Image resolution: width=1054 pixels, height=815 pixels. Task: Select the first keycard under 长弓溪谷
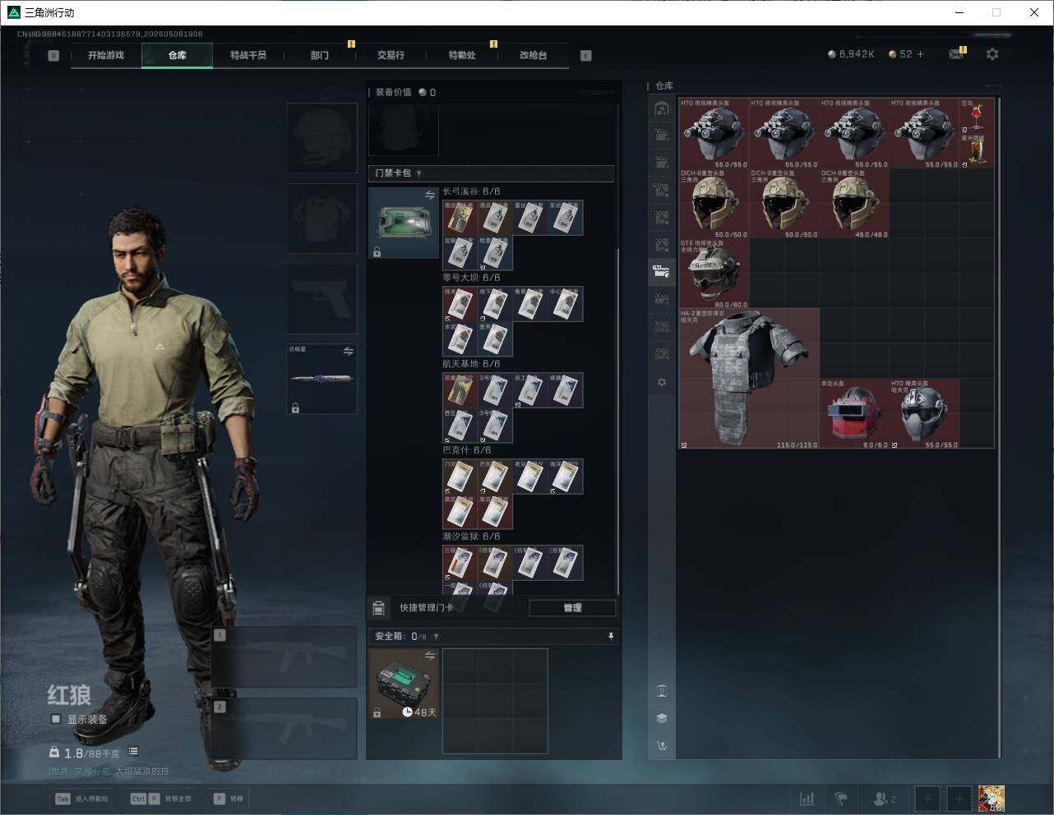[460, 217]
